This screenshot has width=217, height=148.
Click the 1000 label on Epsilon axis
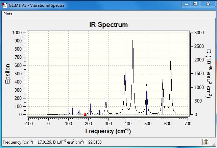(x=17, y=33)
